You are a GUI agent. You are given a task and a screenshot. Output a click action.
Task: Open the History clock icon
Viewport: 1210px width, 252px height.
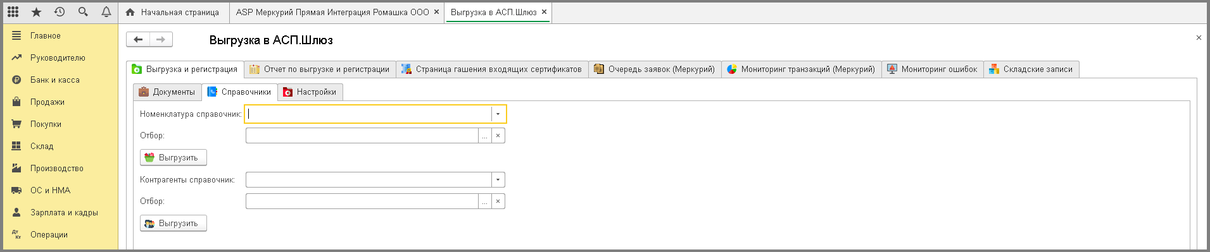60,12
